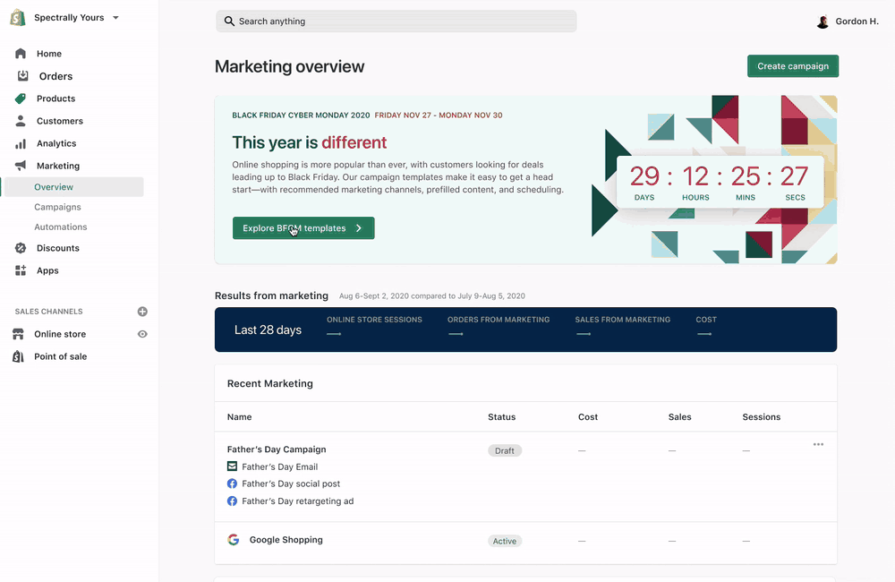This screenshot has width=895, height=582.
Task: Click the Sessions column header
Action: 762,417
